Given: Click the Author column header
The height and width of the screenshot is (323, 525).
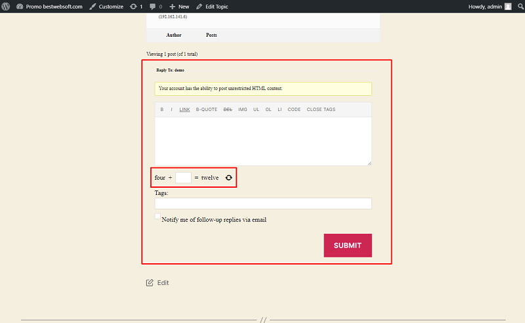Looking at the screenshot, I should 174,35.
